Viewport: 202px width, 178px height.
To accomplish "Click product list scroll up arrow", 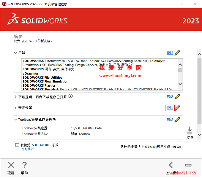I will (180, 65).
